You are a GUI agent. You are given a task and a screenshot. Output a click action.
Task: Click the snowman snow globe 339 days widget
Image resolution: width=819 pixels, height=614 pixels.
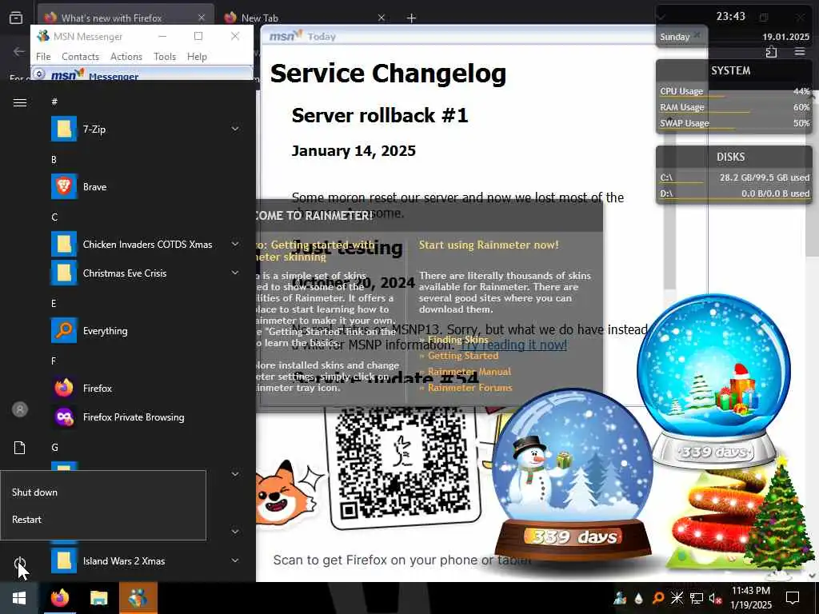(572, 475)
